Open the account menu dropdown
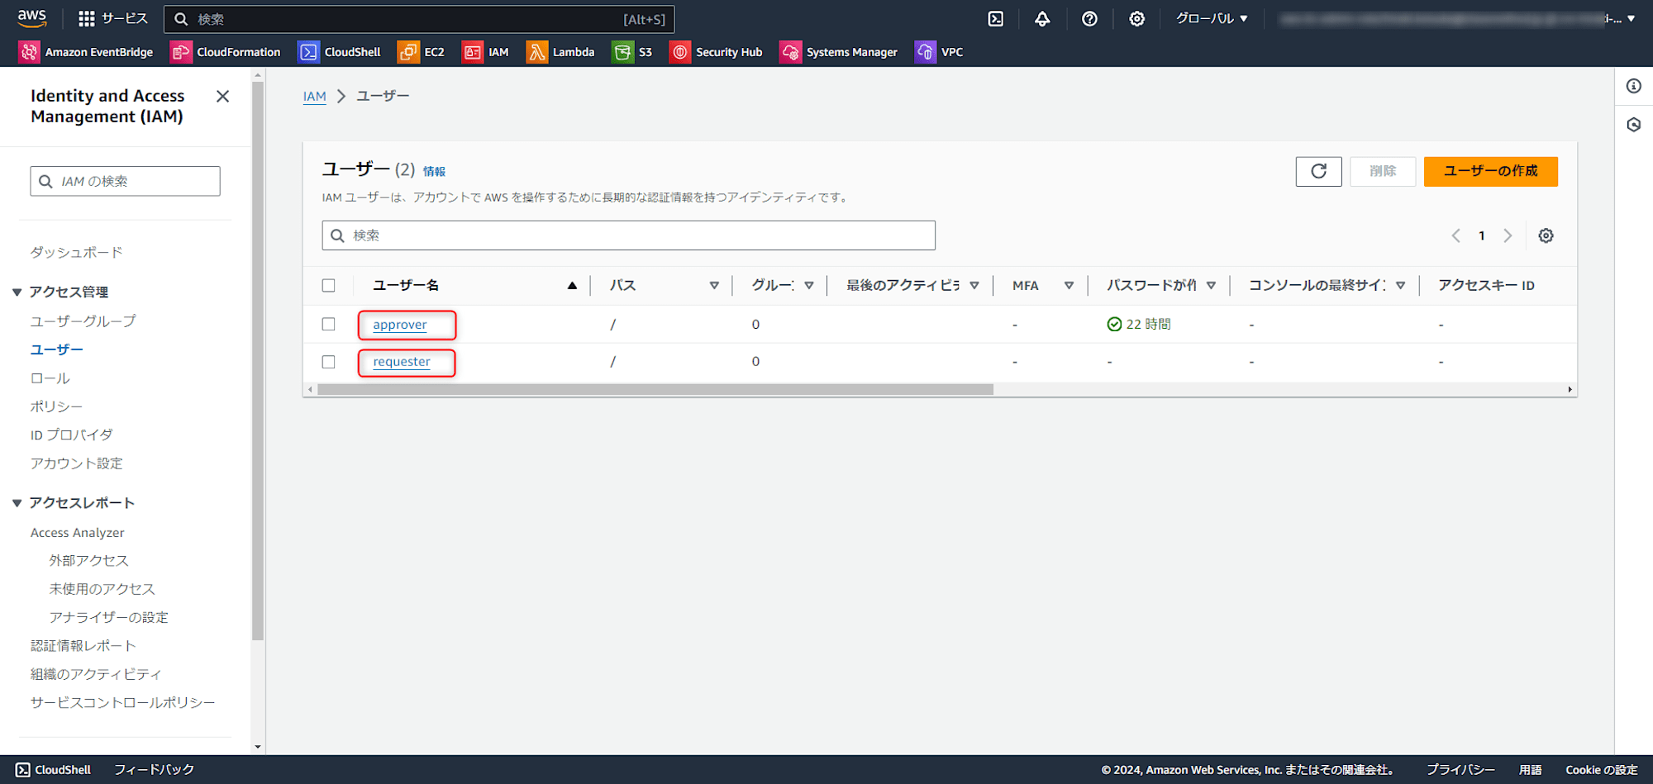 pyautogui.click(x=1457, y=18)
